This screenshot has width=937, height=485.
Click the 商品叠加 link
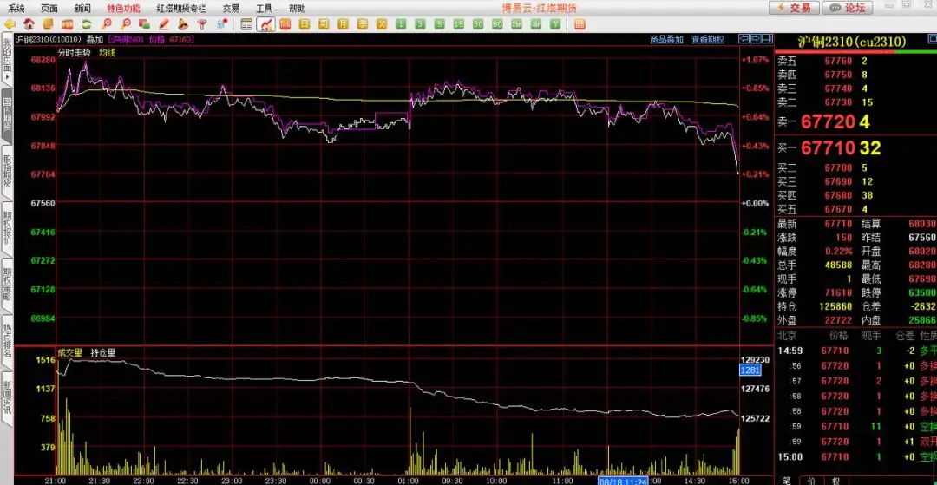[x=666, y=39]
